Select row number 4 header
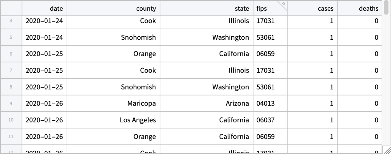391x154 pixels. (x=11, y=21)
